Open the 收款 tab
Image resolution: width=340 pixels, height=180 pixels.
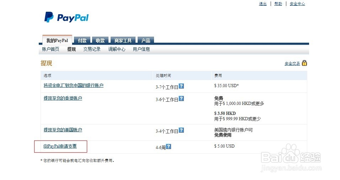[x=100, y=41]
